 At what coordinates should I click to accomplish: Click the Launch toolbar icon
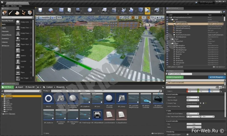coord(157,10)
